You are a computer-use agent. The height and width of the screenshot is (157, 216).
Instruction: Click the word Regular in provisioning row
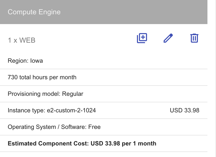73,94
